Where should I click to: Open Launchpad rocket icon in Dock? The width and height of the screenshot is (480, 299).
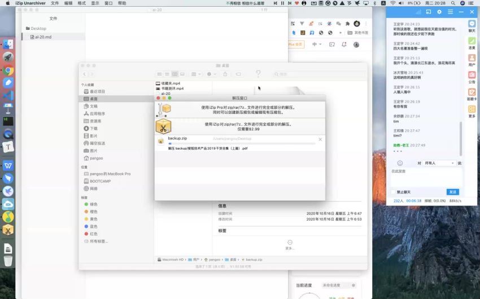(8, 57)
